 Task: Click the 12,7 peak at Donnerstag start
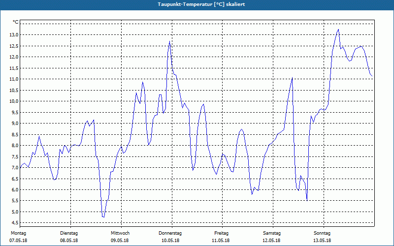coord(170,41)
